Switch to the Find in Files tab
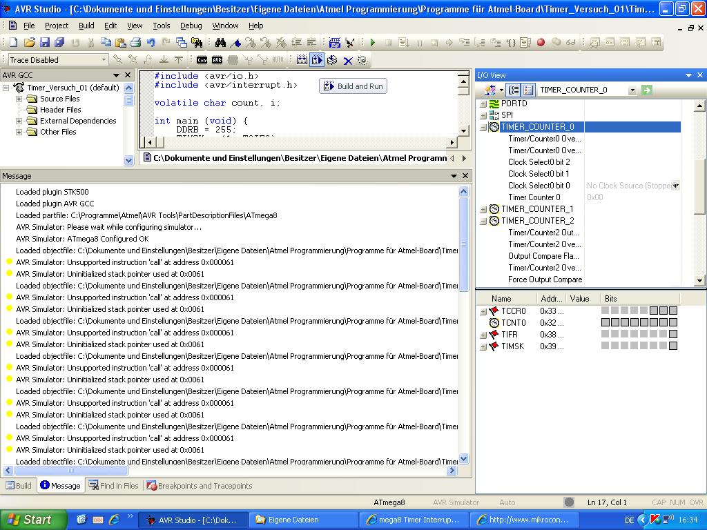The width and height of the screenshot is (707, 530). point(114,485)
